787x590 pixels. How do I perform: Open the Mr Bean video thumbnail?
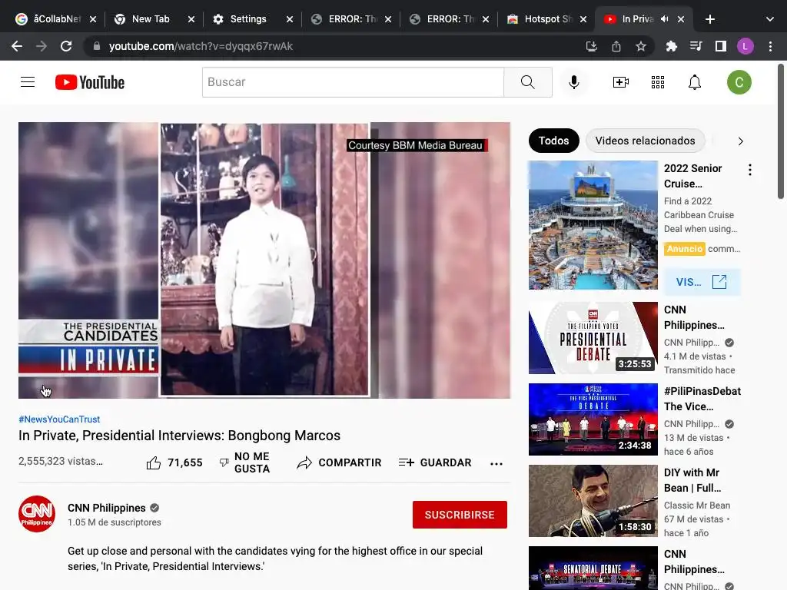coord(593,501)
